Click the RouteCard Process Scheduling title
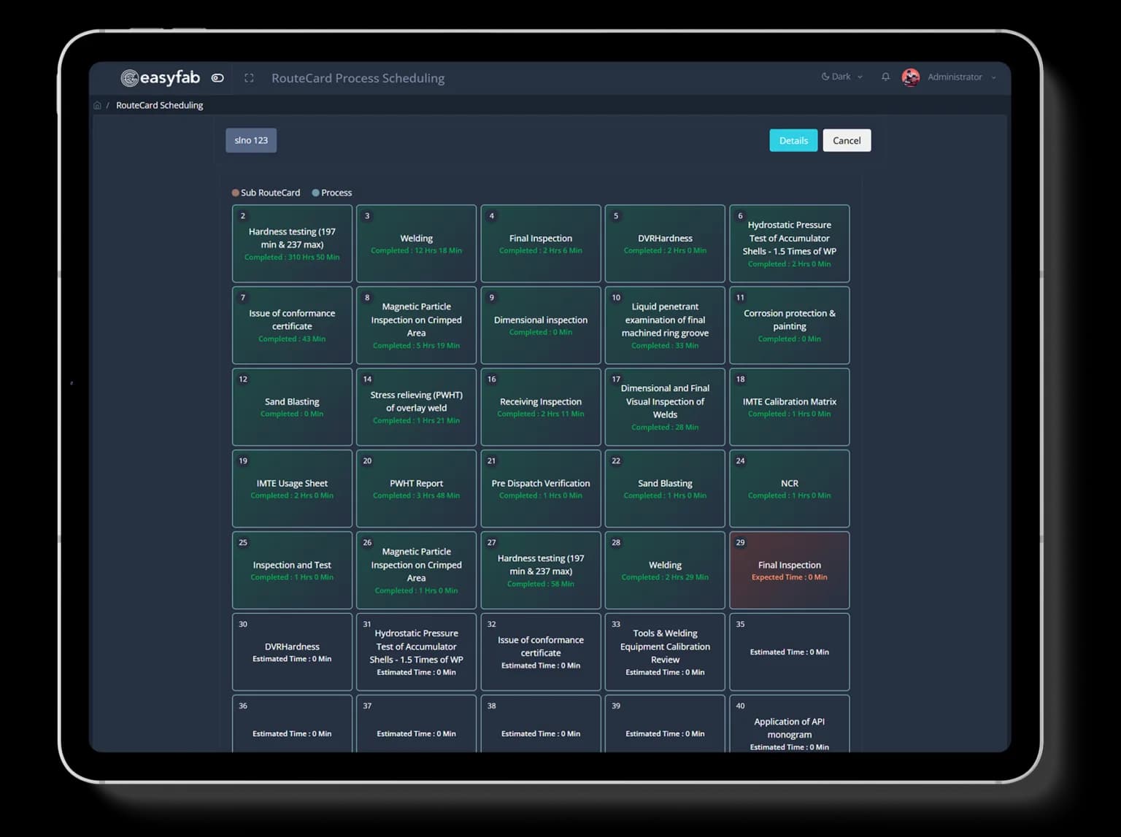The image size is (1121, 837). pos(358,78)
